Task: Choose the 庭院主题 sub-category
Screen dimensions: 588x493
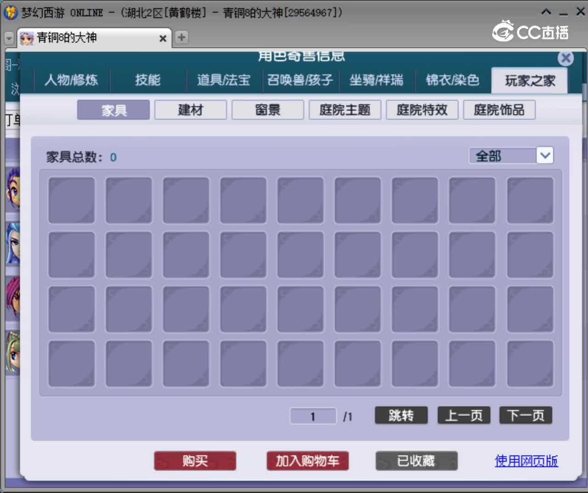Action: (x=345, y=110)
